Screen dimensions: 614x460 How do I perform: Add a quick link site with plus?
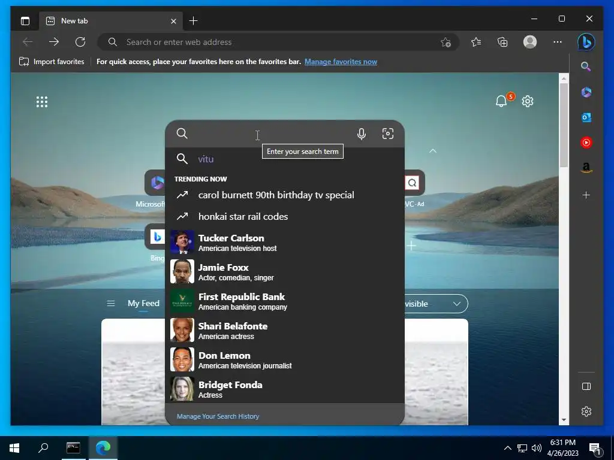click(x=411, y=246)
